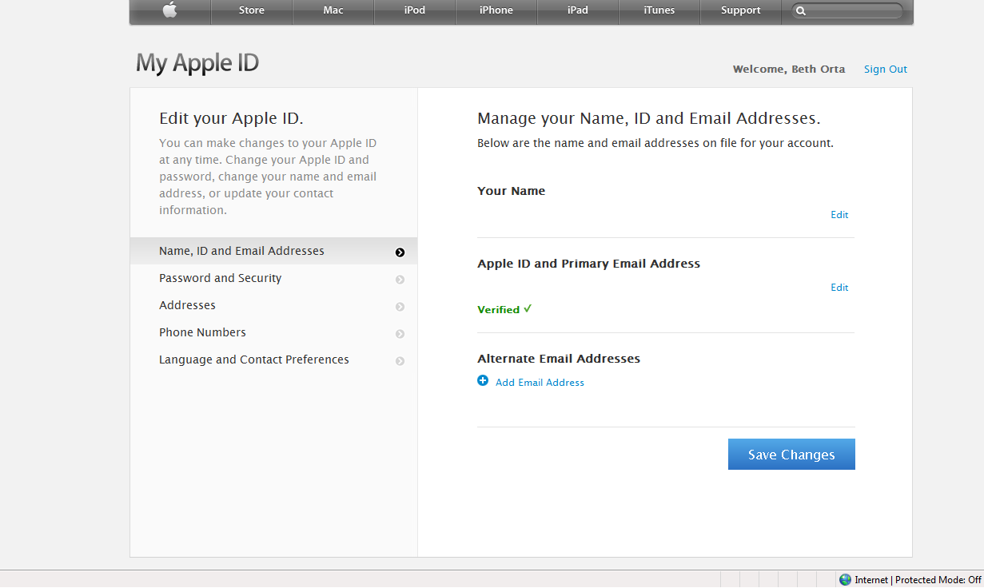Click the Apple logo in the navigation bar
The width and height of the screenshot is (984, 588).
point(169,10)
